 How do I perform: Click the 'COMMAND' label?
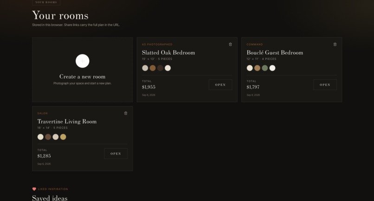(255, 44)
